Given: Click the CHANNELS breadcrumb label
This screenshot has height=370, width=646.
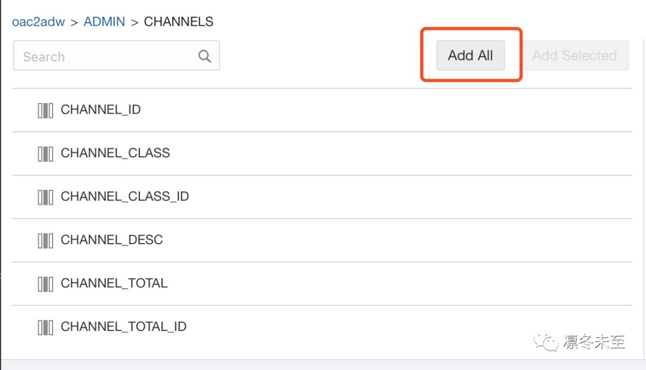Looking at the screenshot, I should coord(178,22).
